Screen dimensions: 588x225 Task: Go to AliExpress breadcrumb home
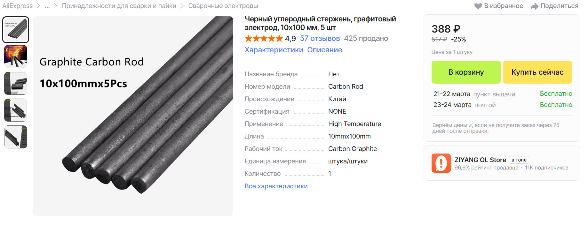pos(18,6)
